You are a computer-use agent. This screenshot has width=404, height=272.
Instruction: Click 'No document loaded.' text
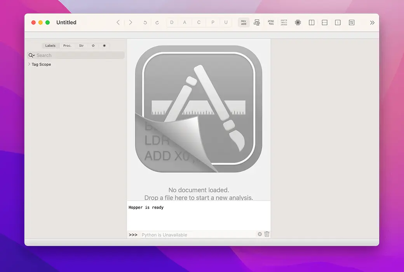(x=199, y=190)
